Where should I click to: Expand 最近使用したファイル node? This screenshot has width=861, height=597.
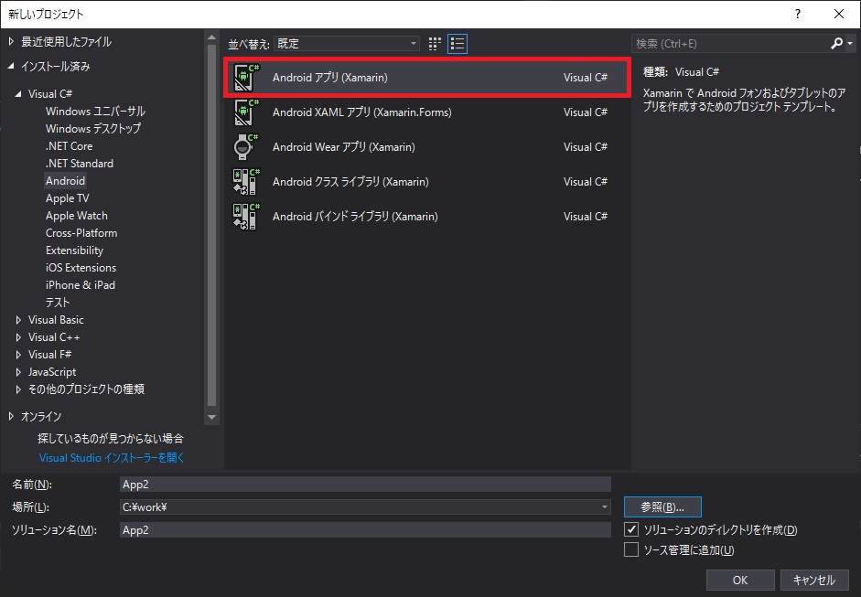coord(11,41)
